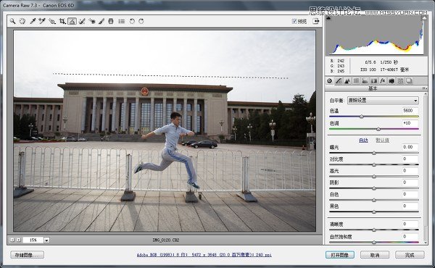This screenshot has width=435, height=268.
Task: Open the Effects fx panel tab
Action: coord(383,80)
